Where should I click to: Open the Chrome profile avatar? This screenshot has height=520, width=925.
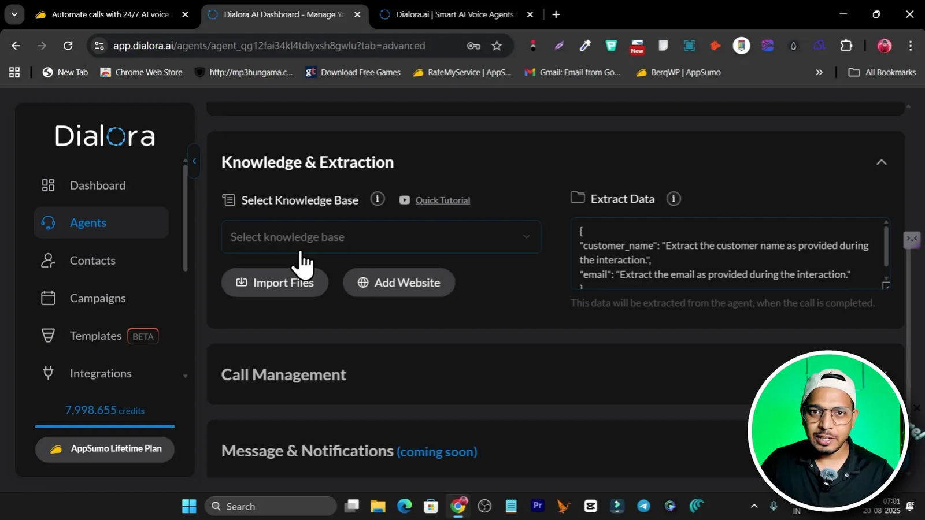click(885, 46)
